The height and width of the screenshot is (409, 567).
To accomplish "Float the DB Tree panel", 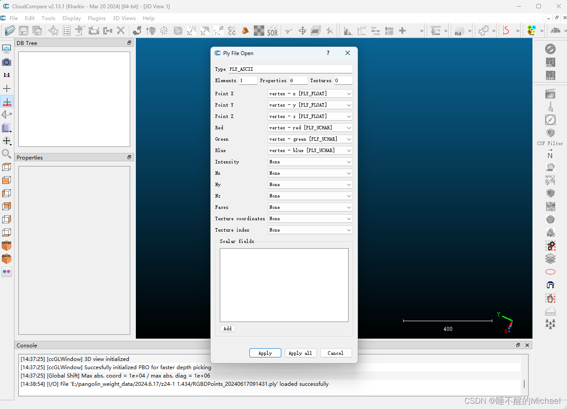I will [129, 43].
